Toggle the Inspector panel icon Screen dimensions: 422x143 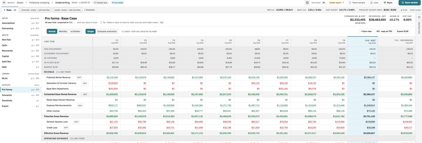[419, 16]
